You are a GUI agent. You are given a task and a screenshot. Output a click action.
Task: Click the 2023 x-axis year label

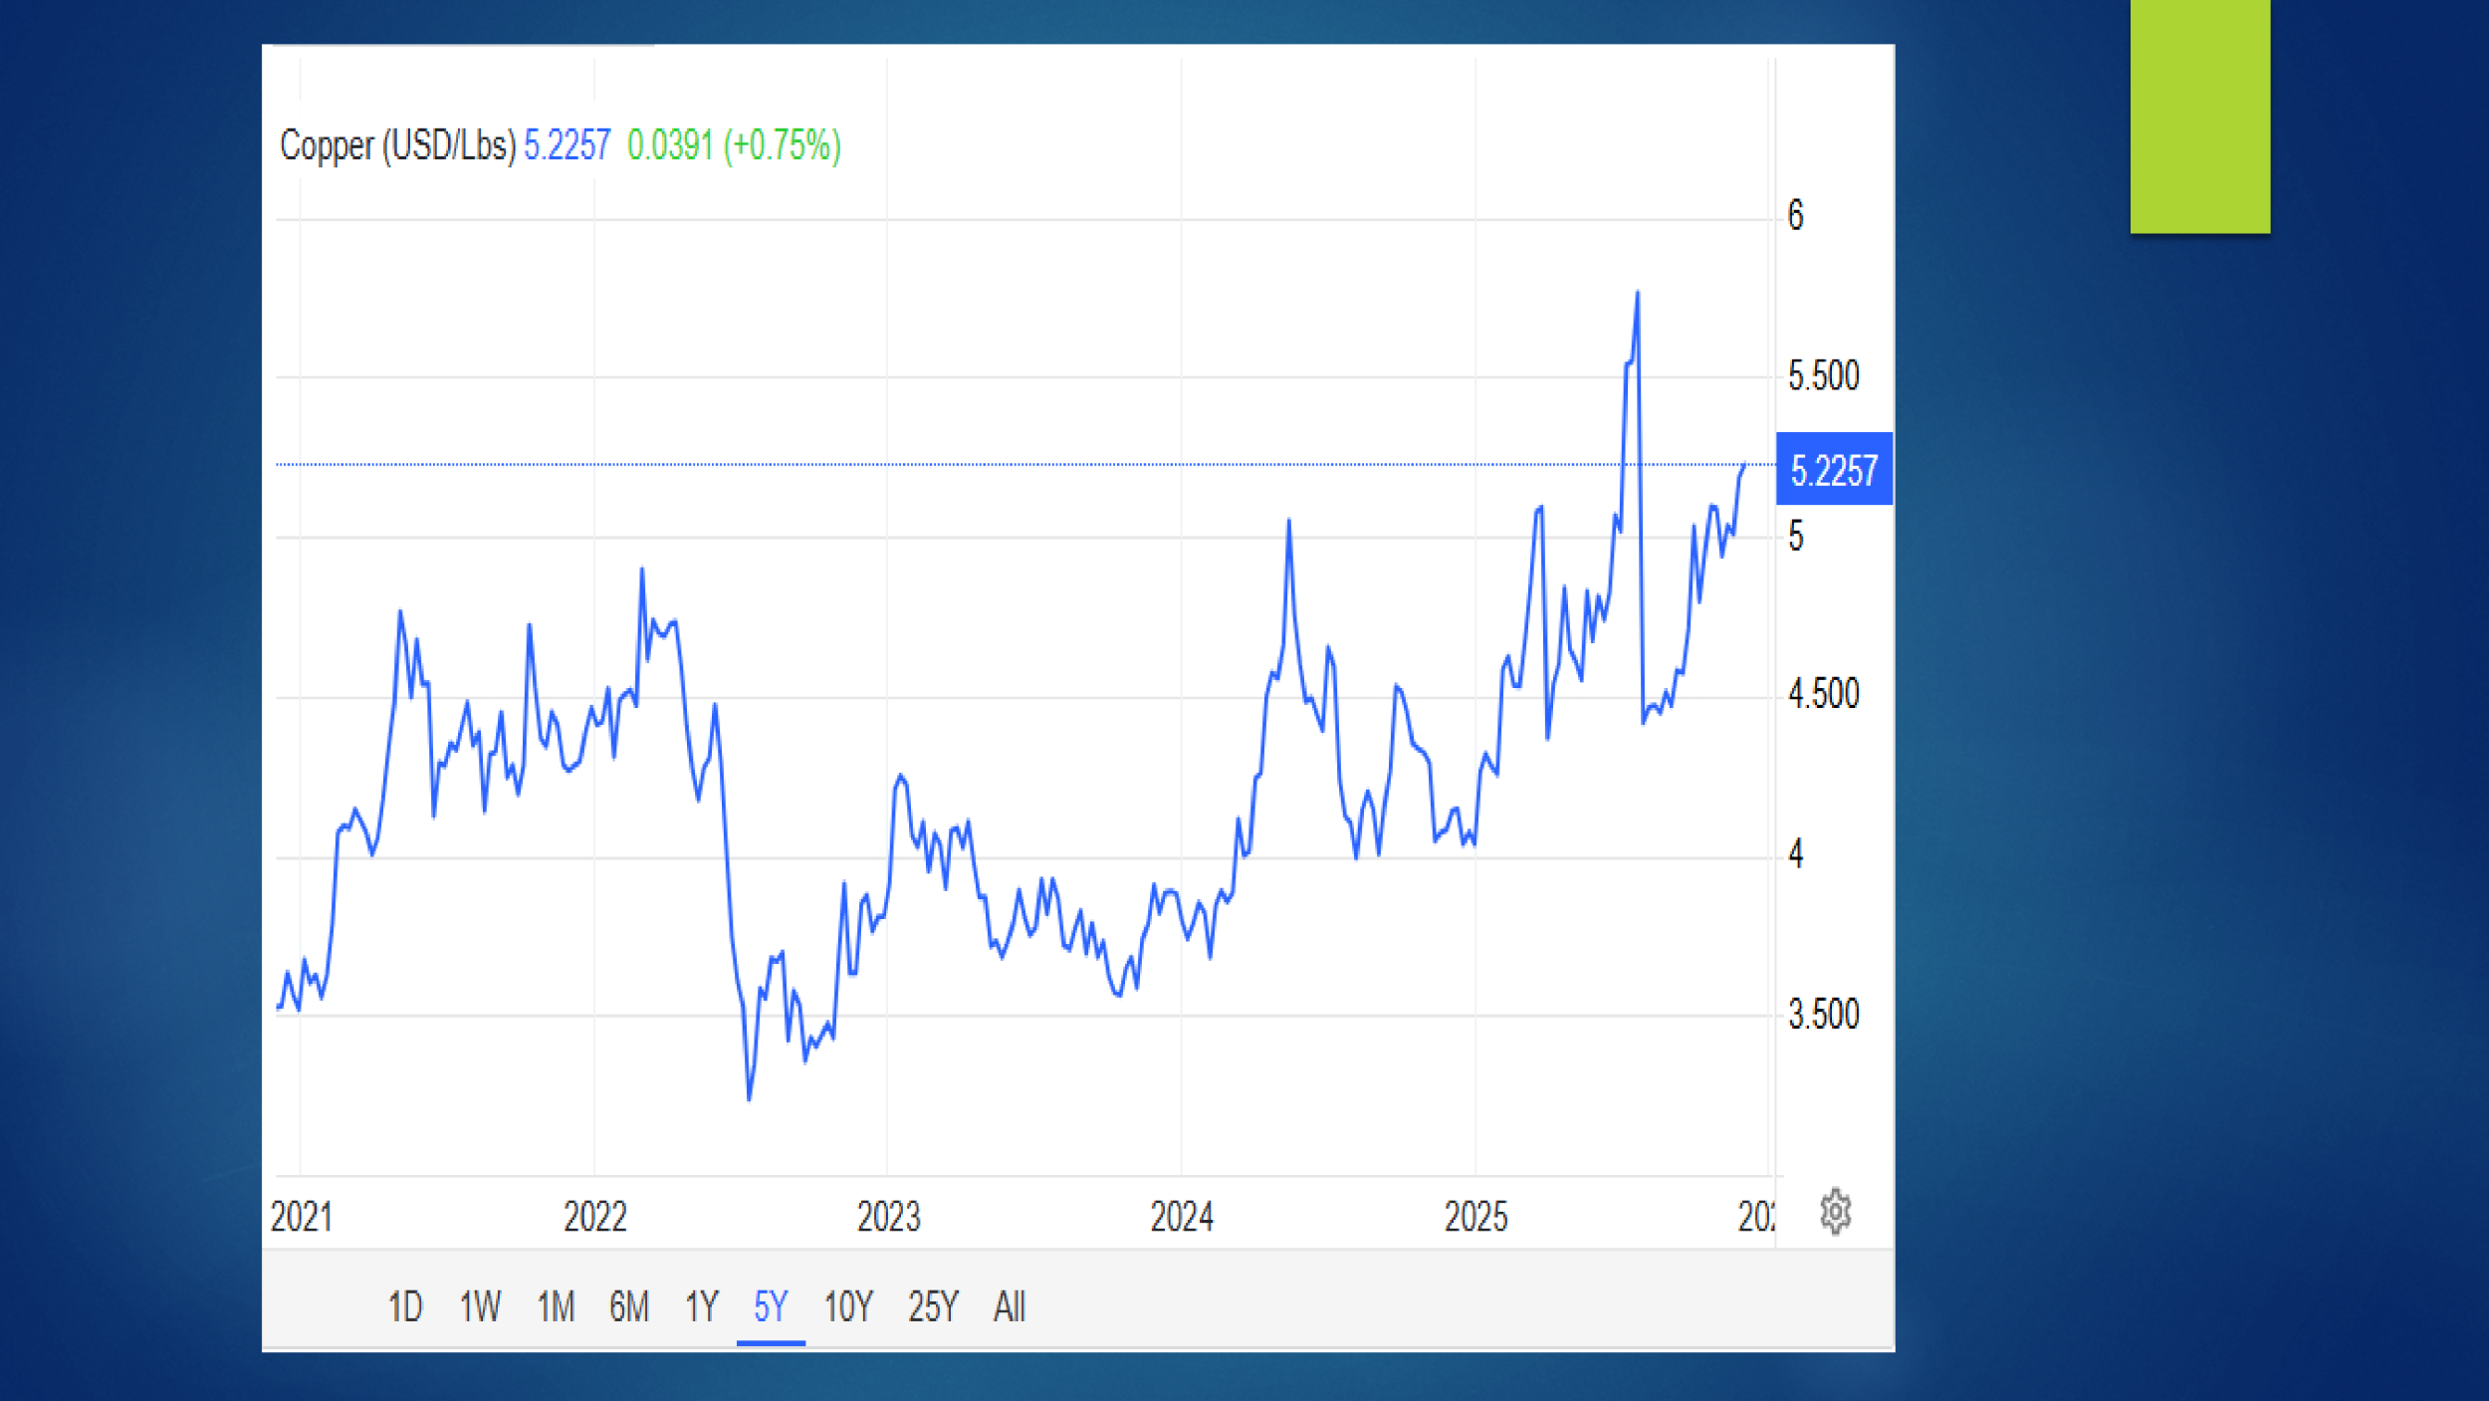click(888, 1217)
